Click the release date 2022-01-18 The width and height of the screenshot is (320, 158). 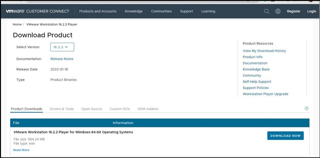[59, 69]
